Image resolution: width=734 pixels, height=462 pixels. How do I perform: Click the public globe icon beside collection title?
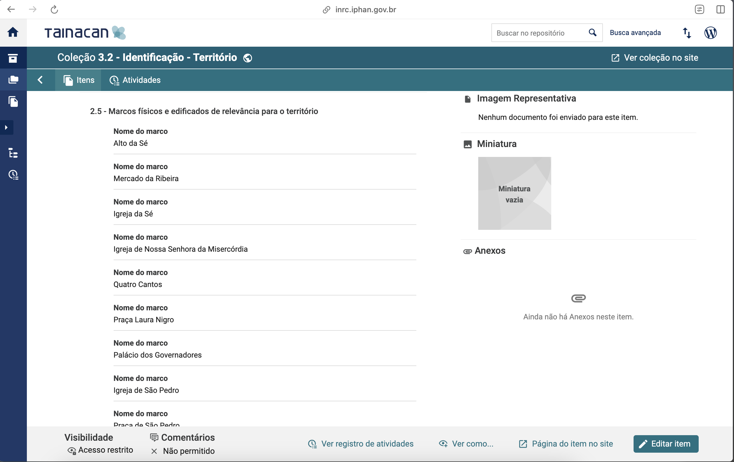(248, 58)
